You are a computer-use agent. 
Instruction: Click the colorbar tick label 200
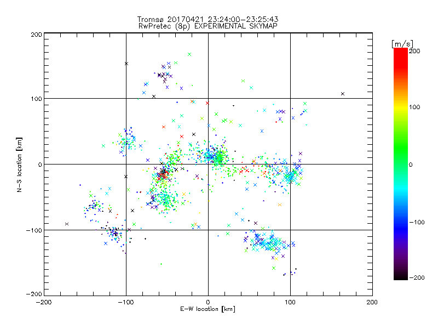pos(414,51)
